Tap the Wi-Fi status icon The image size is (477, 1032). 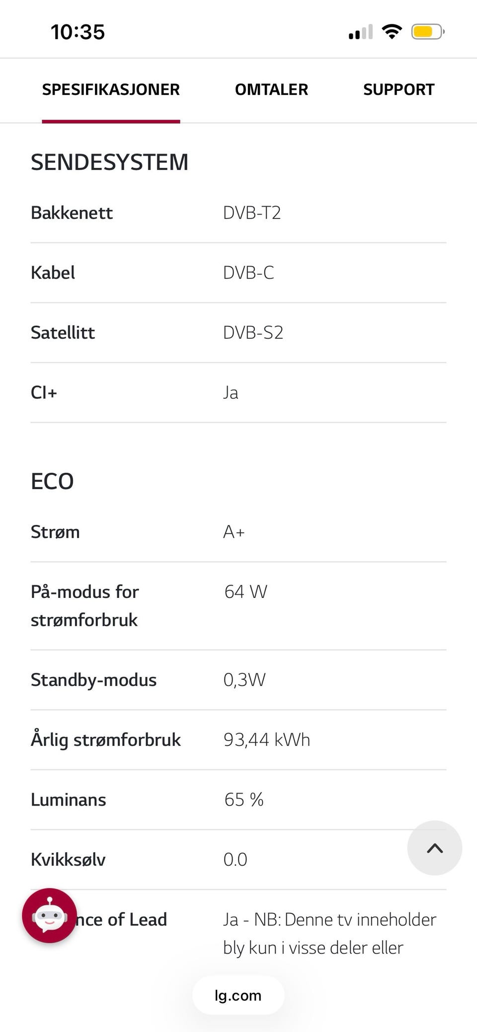click(x=392, y=32)
